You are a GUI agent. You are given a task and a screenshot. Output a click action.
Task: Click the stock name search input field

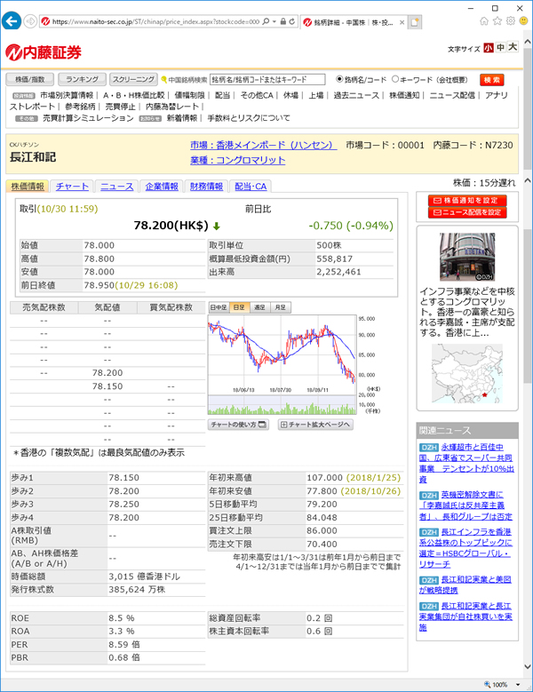266,79
